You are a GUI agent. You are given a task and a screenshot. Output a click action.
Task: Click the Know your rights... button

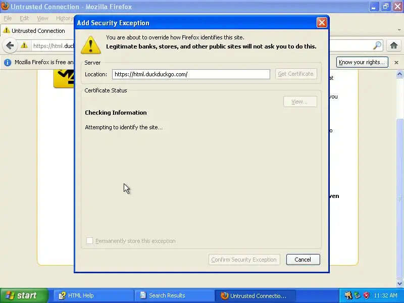[x=362, y=62]
